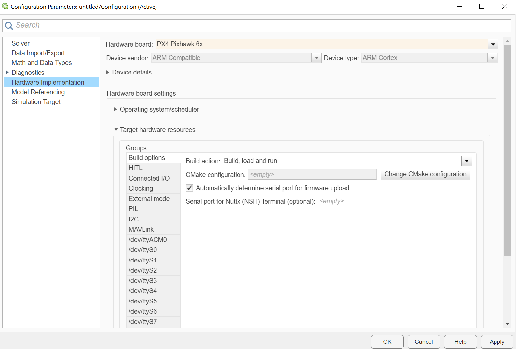Open the Build action dropdown
The width and height of the screenshot is (516, 349).
(467, 161)
